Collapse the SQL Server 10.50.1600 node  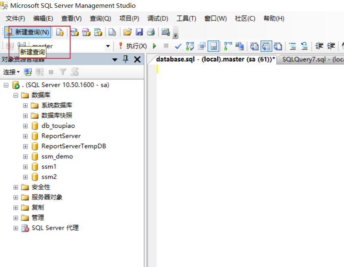[x=6, y=85]
